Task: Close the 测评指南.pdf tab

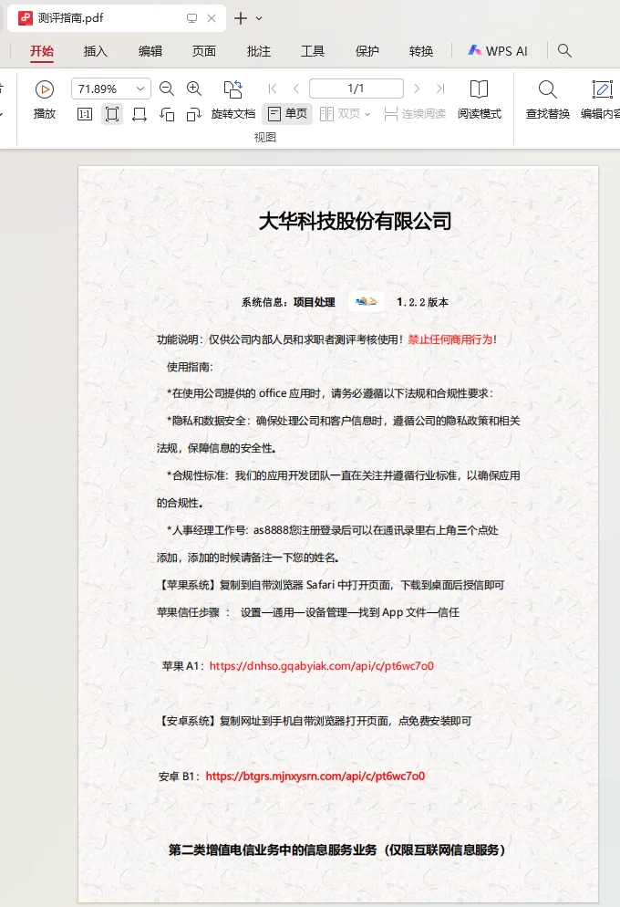Action: click(x=212, y=18)
